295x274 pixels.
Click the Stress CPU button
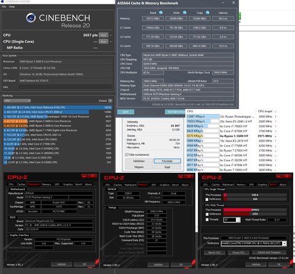click(238, 253)
